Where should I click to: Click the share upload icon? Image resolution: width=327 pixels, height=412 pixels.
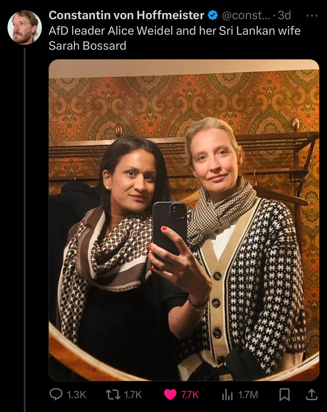coord(312,394)
